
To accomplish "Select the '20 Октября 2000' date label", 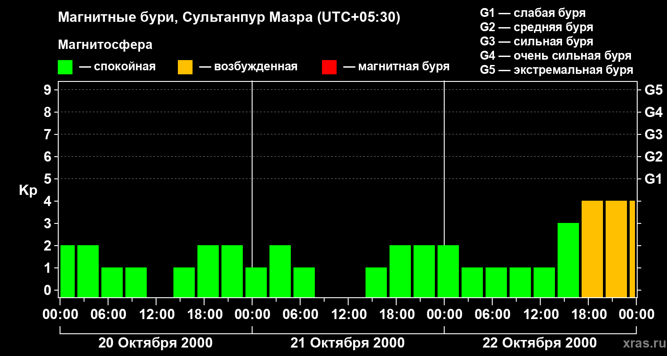I will click(x=155, y=343).
